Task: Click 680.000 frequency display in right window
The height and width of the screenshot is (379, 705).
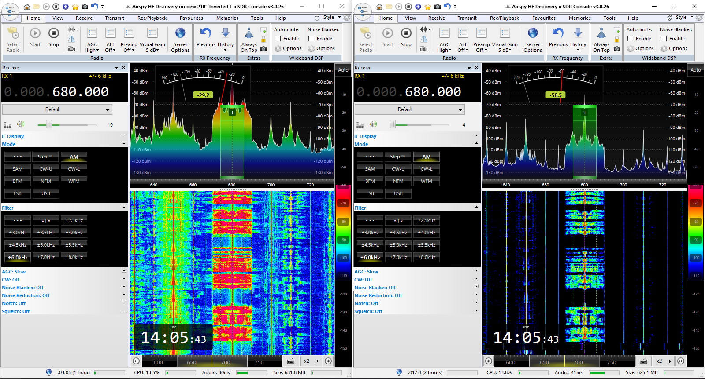Action: click(x=433, y=92)
